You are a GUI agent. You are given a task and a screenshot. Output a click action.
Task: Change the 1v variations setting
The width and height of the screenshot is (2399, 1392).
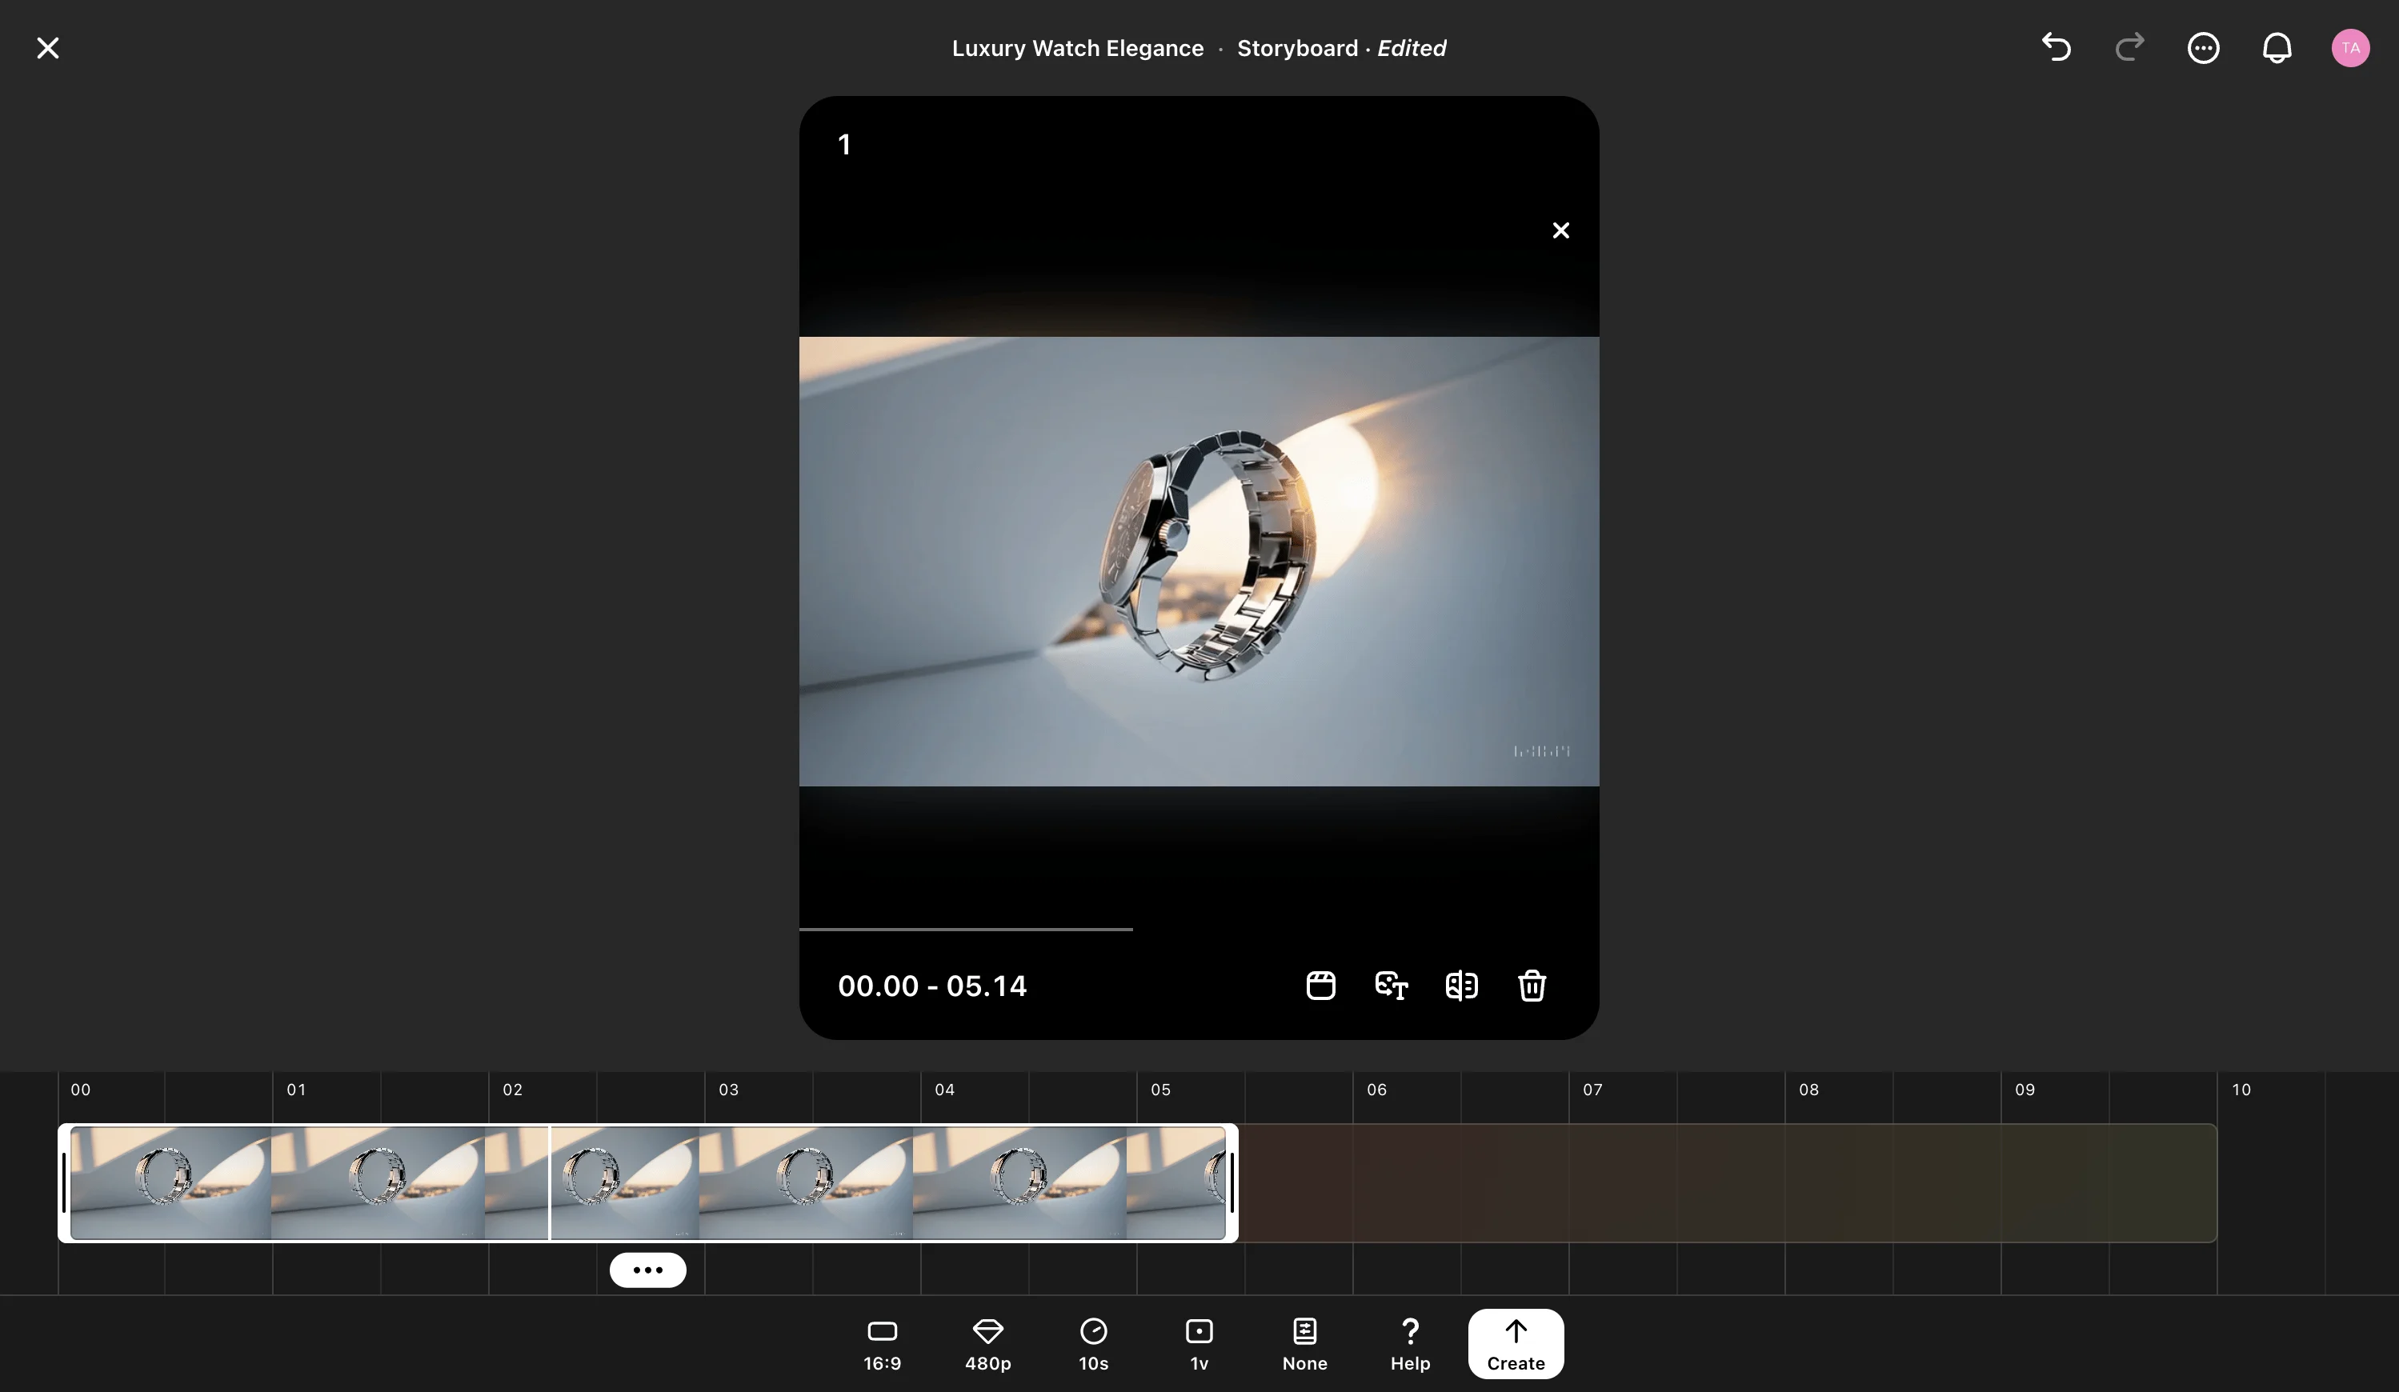(1199, 1343)
